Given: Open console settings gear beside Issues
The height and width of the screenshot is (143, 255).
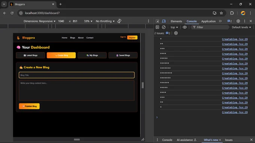Looking at the screenshot, I should (176, 33).
